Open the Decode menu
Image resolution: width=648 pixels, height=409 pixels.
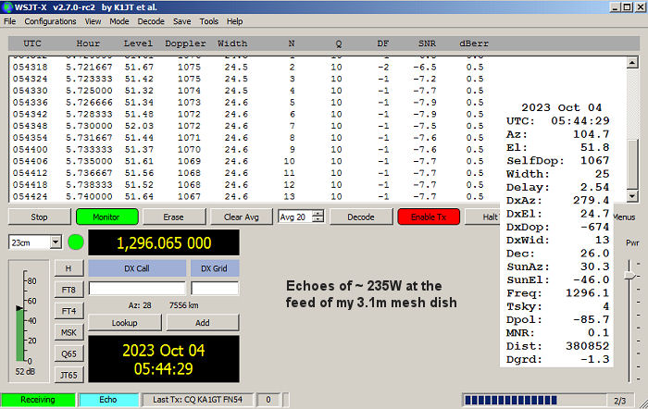(151, 21)
